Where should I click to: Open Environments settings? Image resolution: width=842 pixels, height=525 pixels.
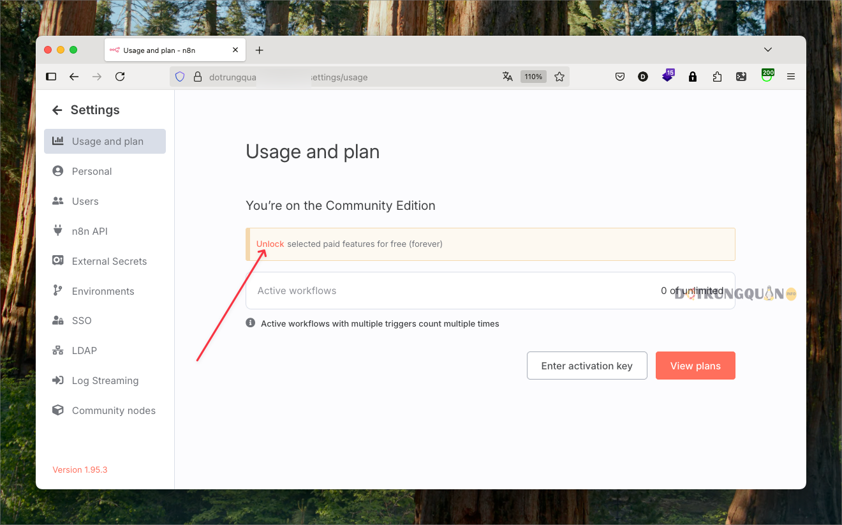point(105,291)
